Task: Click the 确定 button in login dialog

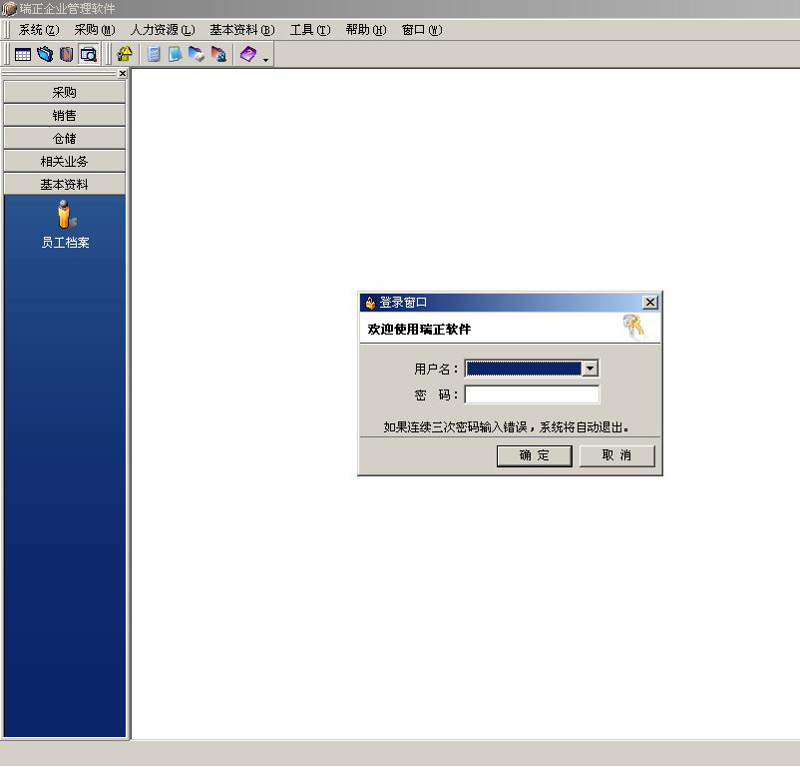Action: tap(535, 455)
